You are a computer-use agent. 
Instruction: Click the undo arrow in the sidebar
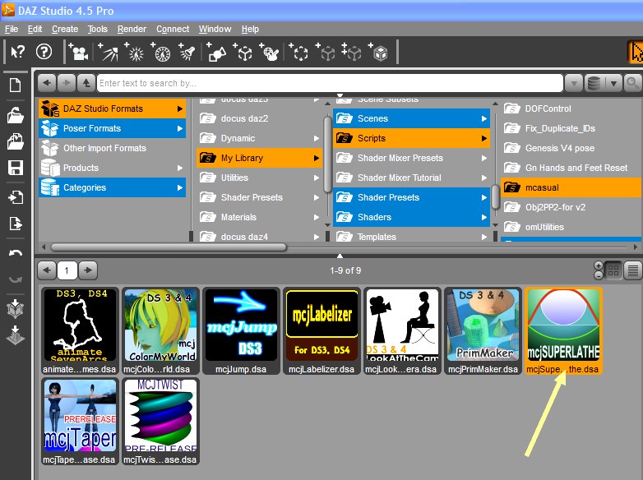15,253
